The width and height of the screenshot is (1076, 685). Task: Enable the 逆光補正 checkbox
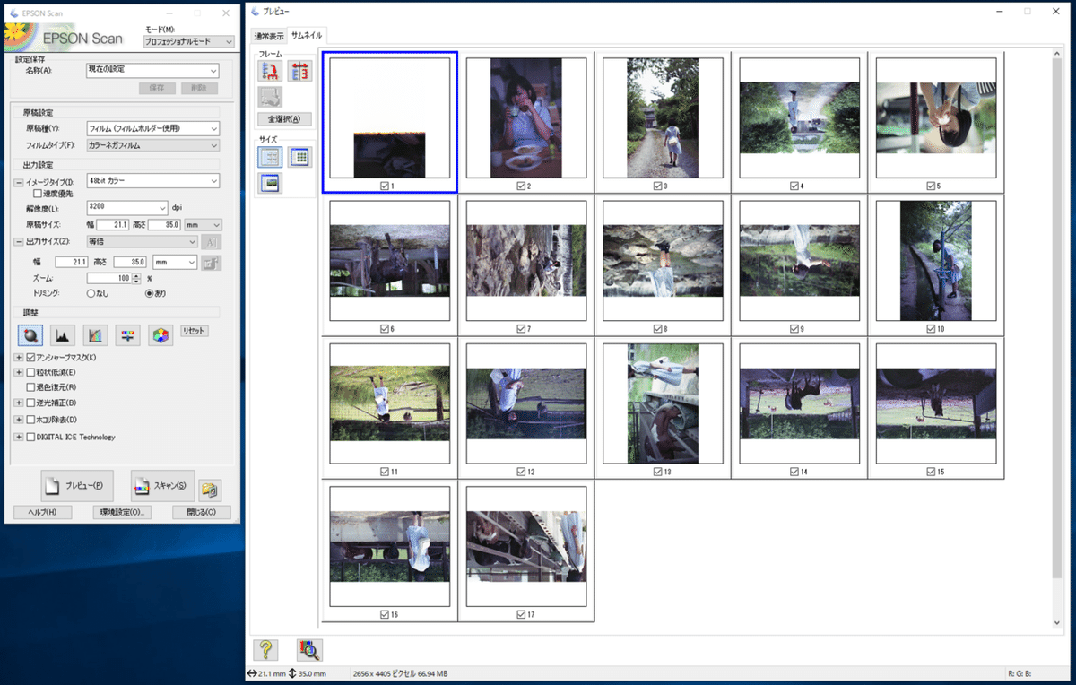pyautogui.click(x=31, y=403)
